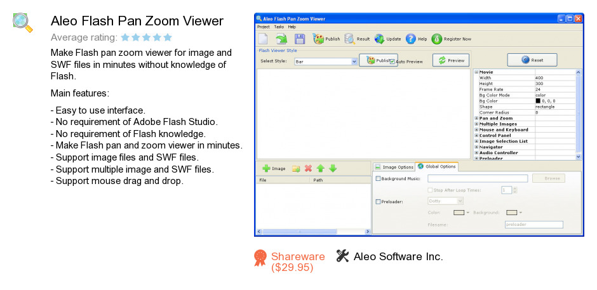
Task: Click the Publish palette icon in the top toolbar
Action: 318,39
